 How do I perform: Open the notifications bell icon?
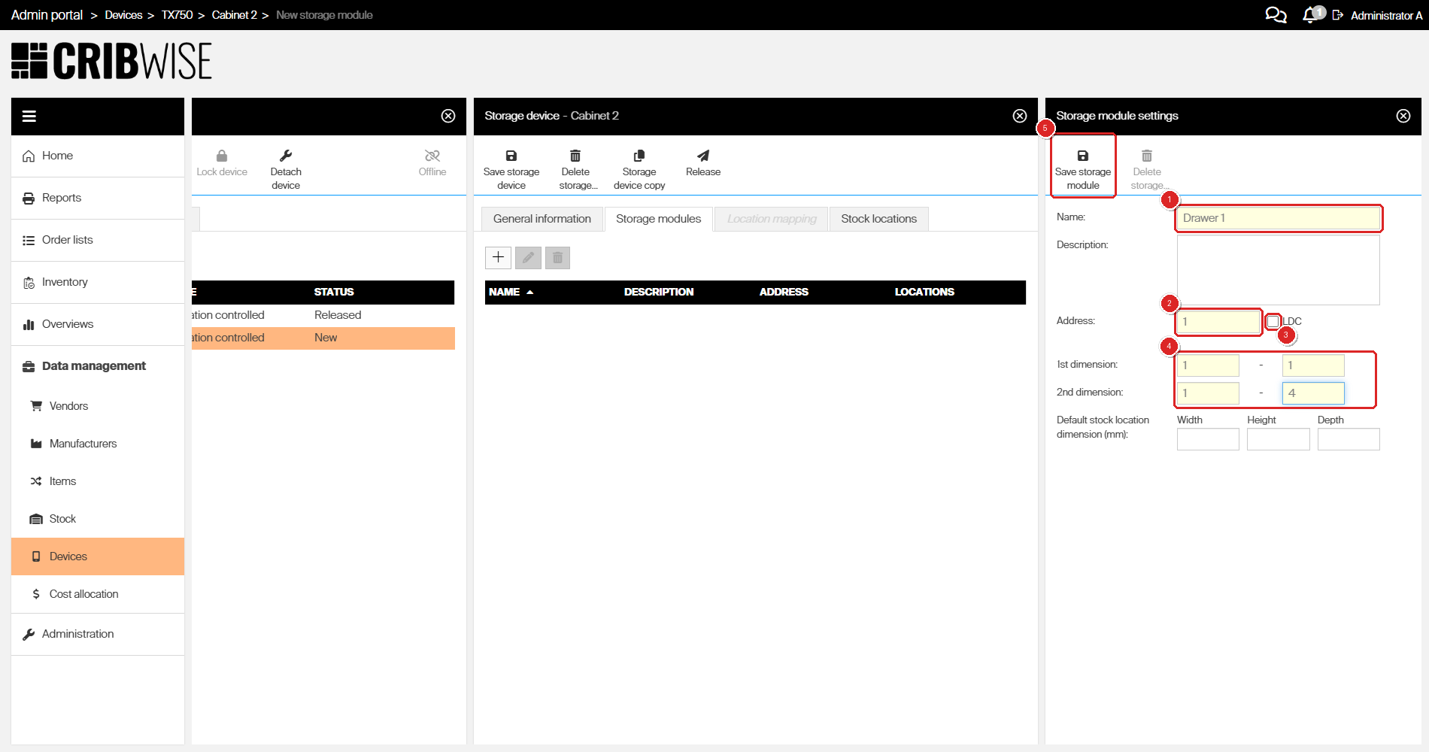1311,14
